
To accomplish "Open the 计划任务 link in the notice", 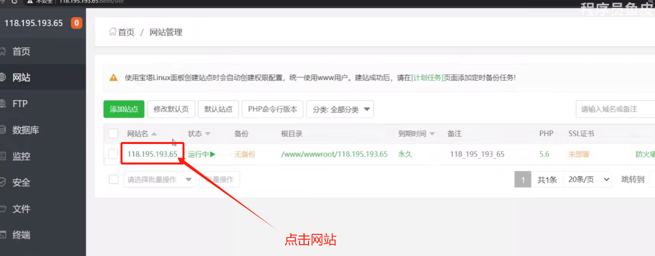I will [x=427, y=77].
